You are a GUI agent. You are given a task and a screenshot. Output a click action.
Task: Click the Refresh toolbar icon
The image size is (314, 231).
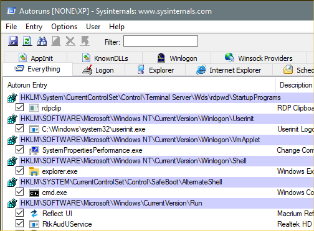pos(27,41)
